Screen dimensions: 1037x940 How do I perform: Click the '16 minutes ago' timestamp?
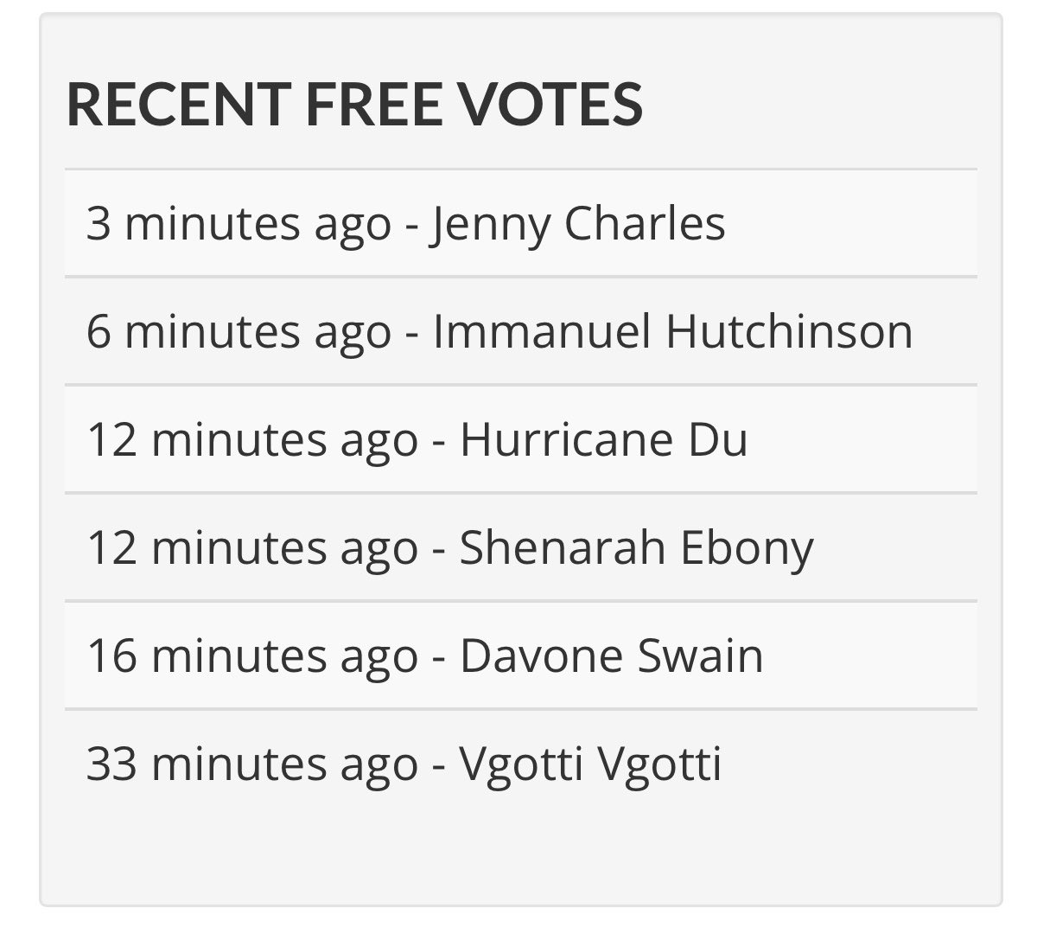pos(252,657)
